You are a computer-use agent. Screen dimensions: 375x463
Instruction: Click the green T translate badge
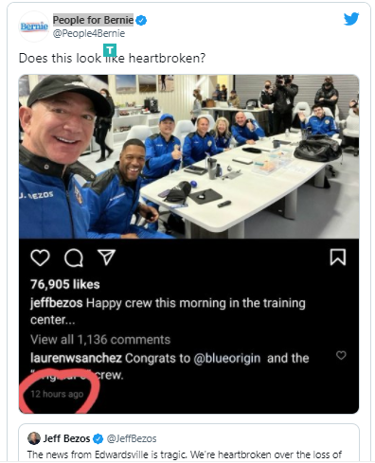pos(110,50)
